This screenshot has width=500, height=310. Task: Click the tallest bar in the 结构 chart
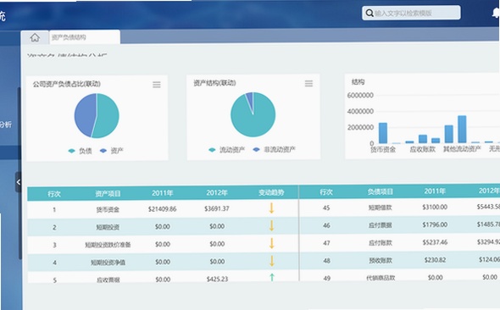tap(462, 130)
